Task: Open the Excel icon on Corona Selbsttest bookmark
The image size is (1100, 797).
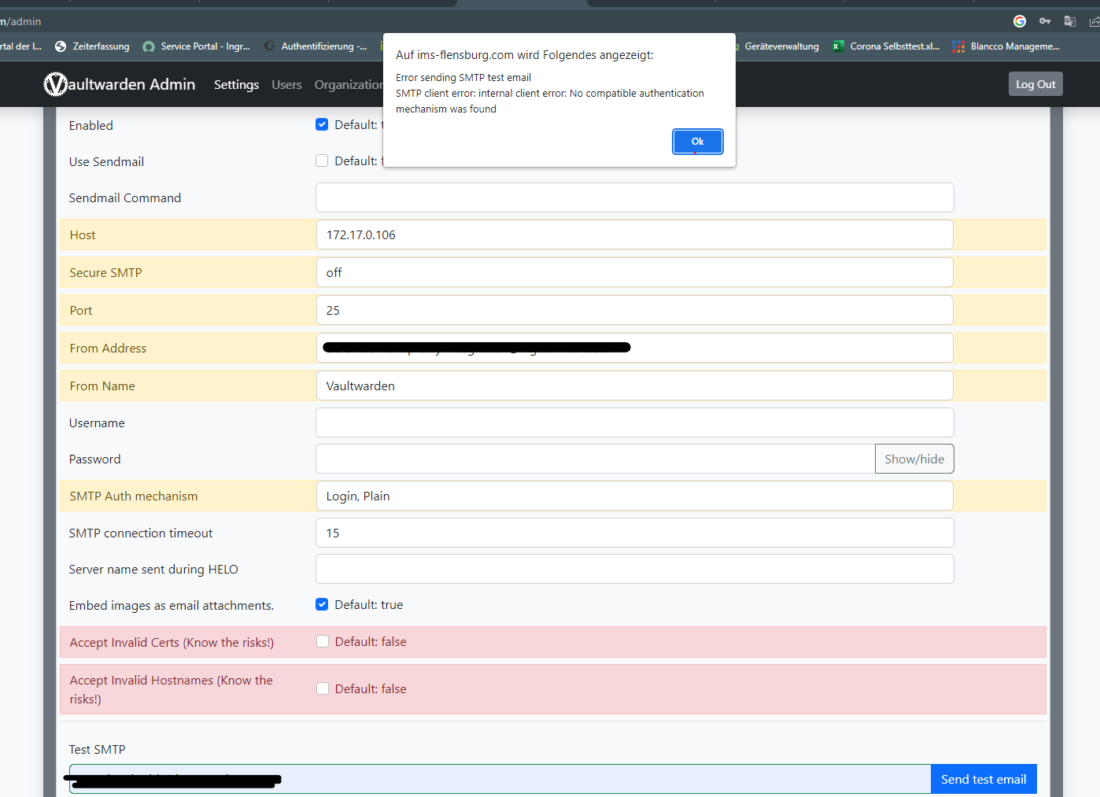Action: (836, 46)
